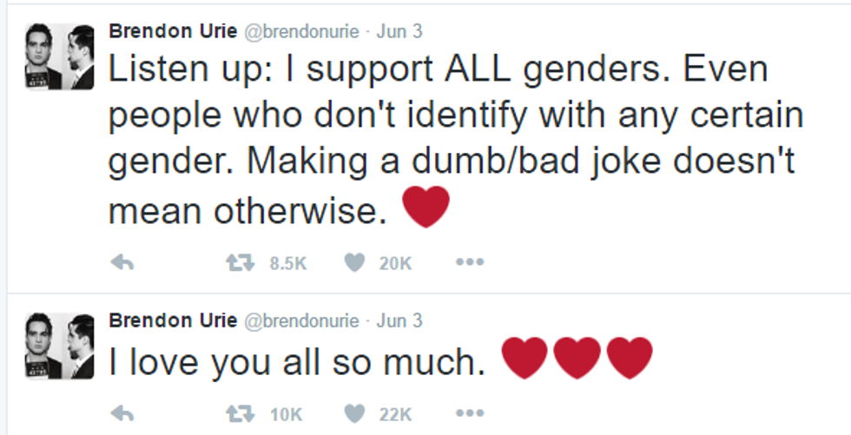The width and height of the screenshot is (851, 435).
Task: Click Jun 3 timestamp on "Listen up" tweet
Action: point(399,32)
